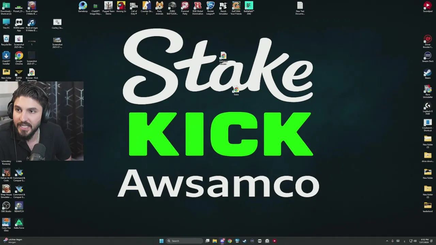Viewport: 436px width, 245px height.
Task: Launch RISK Global Domination shortcut
Action: (x=198, y=8)
